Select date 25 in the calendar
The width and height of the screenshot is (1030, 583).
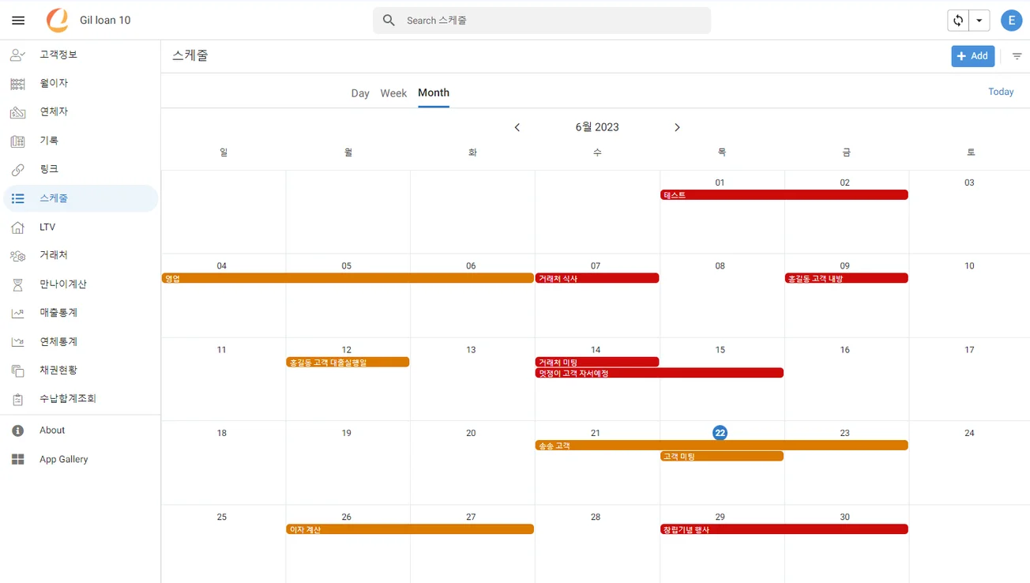coord(222,517)
